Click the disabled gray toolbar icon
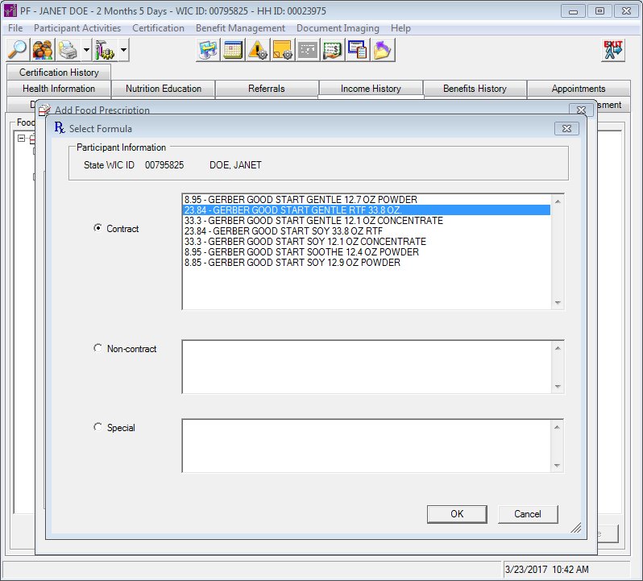This screenshot has width=643, height=581. [308, 50]
